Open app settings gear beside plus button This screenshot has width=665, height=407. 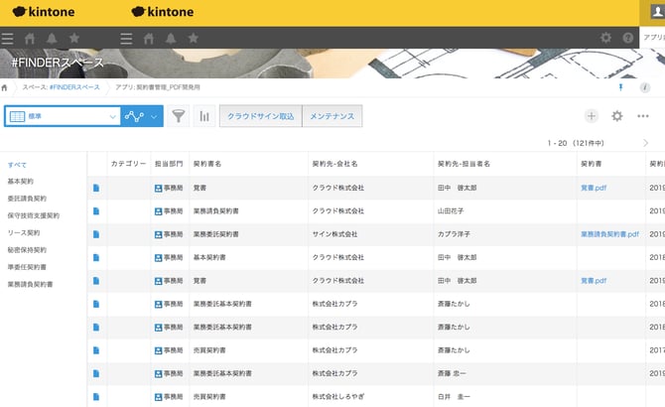pyautogui.click(x=617, y=116)
